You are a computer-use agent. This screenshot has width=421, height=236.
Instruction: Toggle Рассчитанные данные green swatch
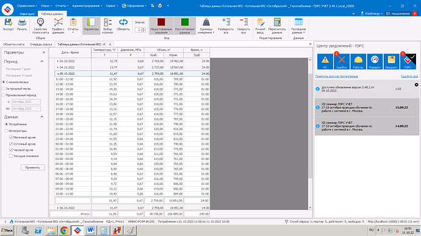[185, 26]
